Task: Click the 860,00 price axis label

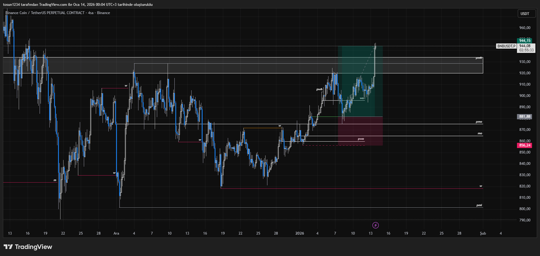Action: click(x=525, y=141)
